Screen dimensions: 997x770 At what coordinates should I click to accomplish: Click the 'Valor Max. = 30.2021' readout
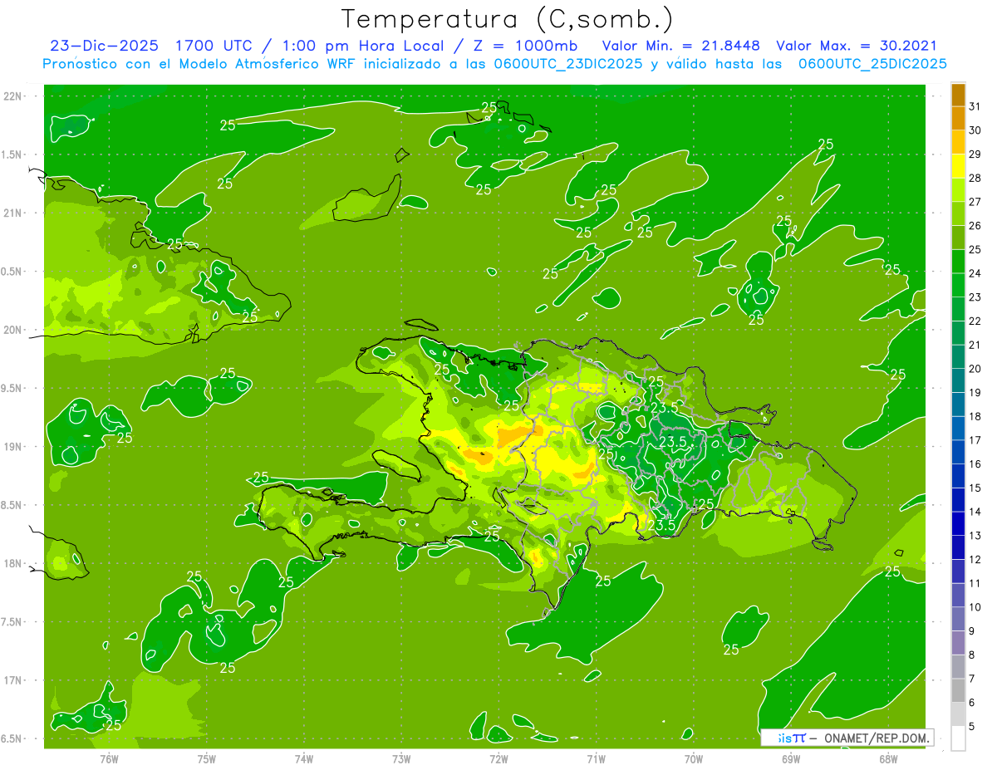857,46
